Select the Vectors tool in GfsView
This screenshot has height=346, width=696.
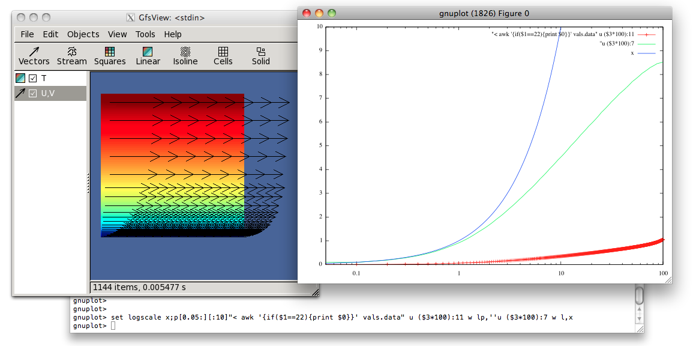34,56
